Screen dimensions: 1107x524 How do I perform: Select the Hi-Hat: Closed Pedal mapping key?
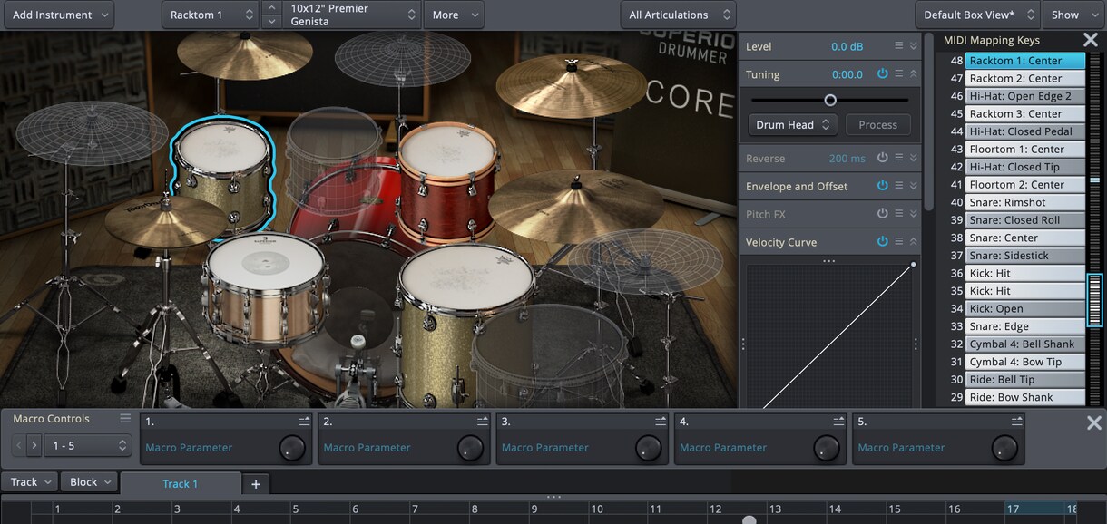[x=1025, y=131]
